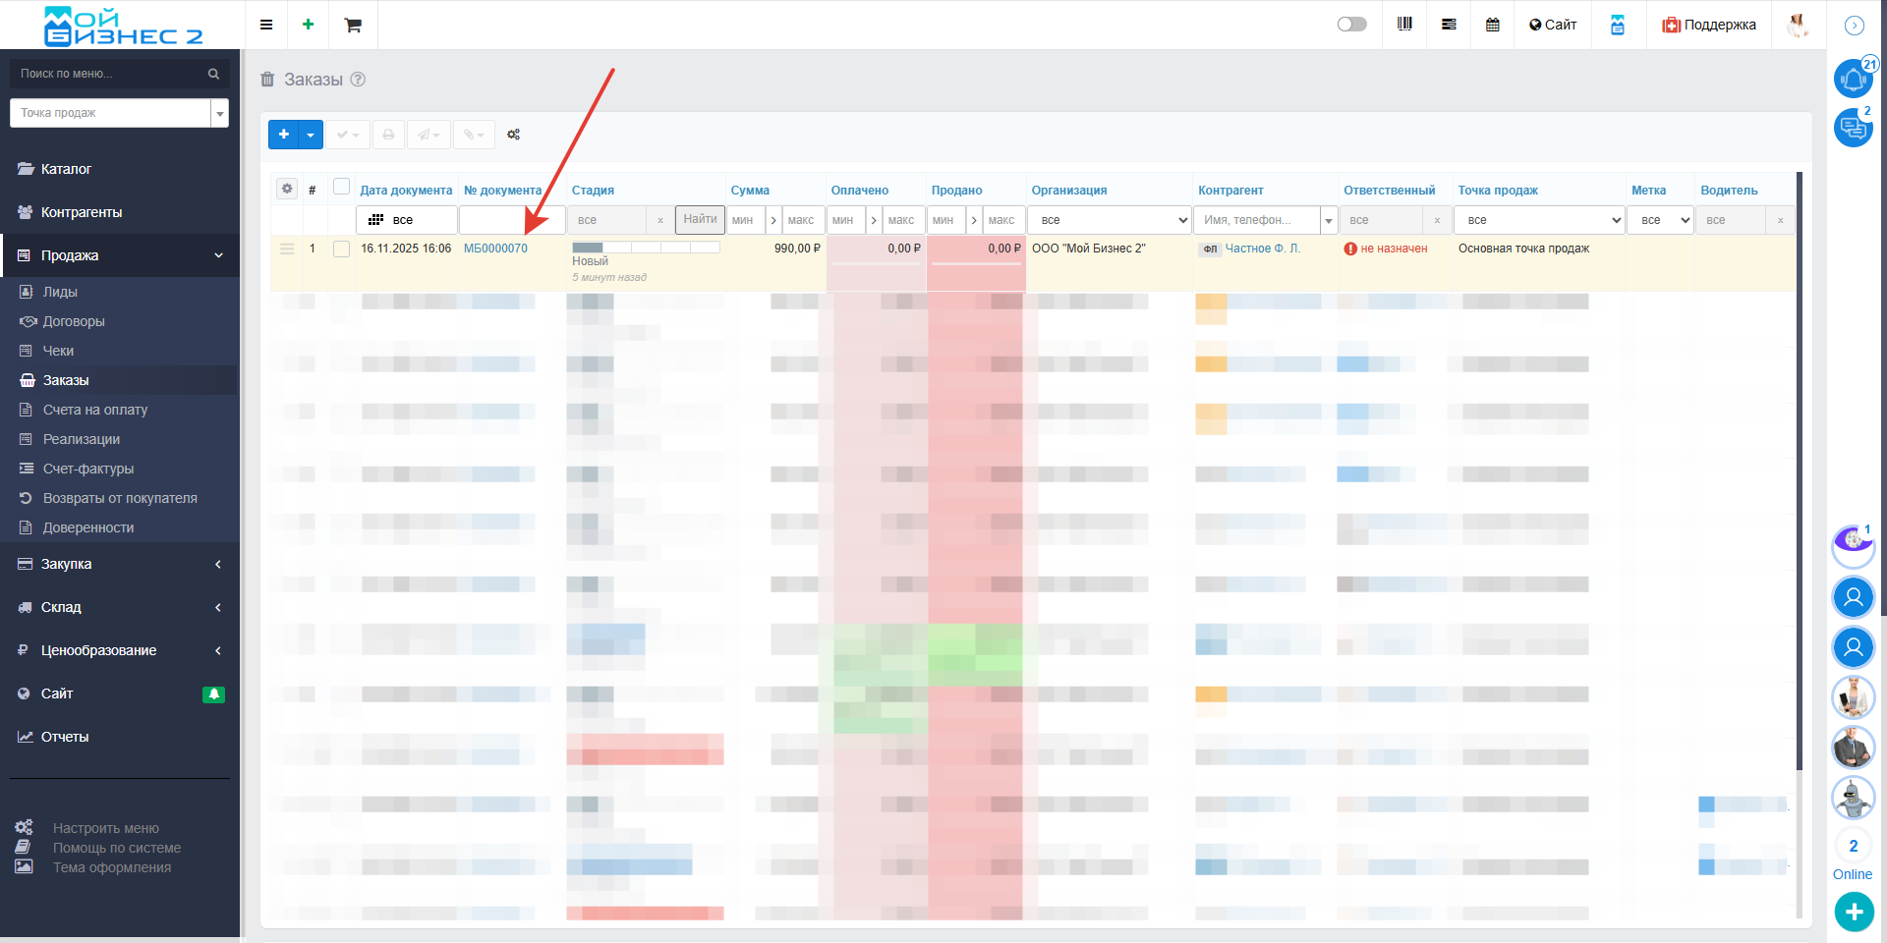Open order link МБ0000070
1887x943 pixels.
pyautogui.click(x=495, y=249)
